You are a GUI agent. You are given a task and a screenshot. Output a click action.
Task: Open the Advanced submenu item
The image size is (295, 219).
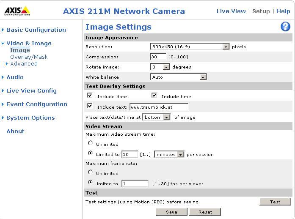pyautogui.click(x=24, y=63)
